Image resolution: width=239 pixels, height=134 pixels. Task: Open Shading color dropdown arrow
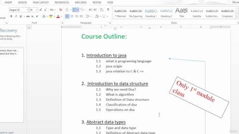[100, 16]
